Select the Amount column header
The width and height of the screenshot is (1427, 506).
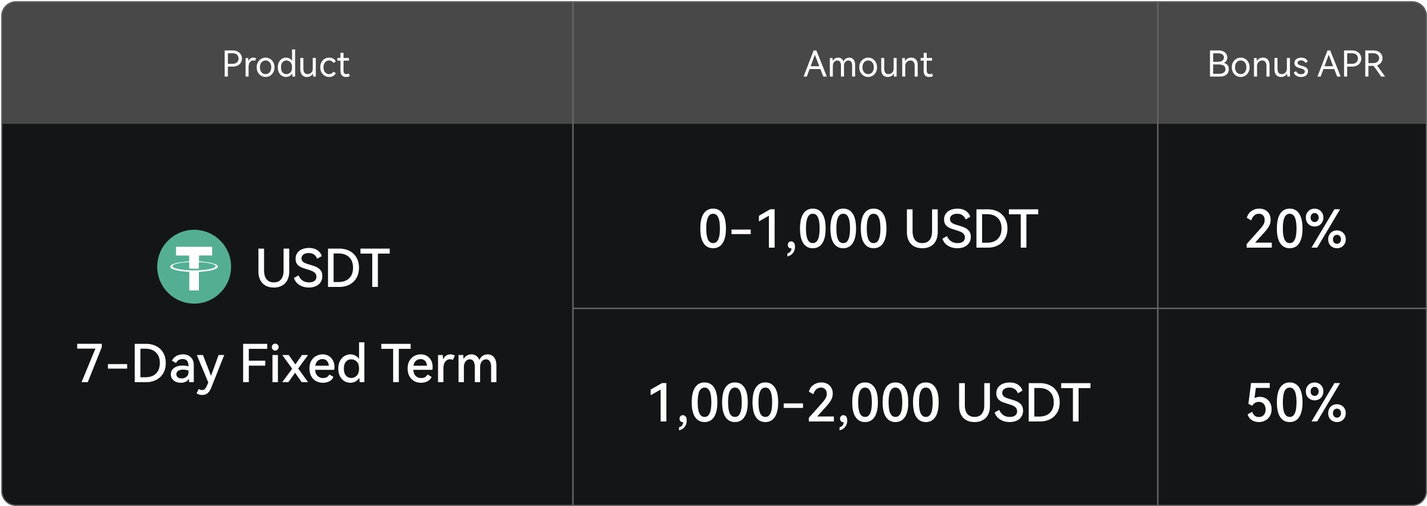pyautogui.click(x=868, y=64)
